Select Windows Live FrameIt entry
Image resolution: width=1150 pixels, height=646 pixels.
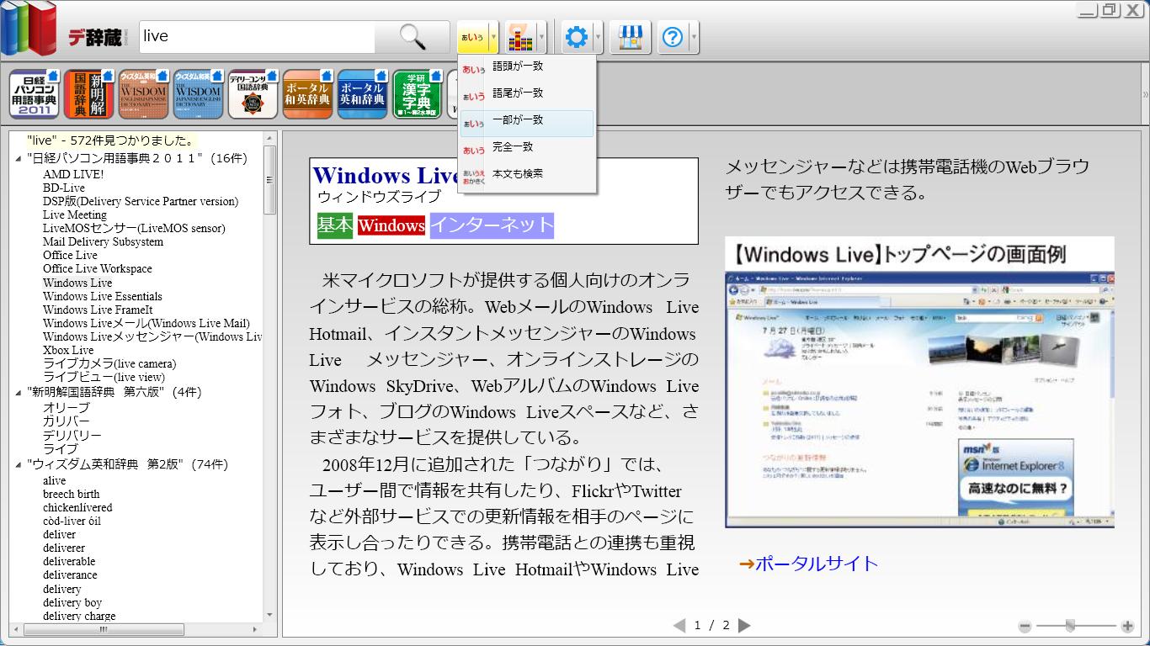coord(98,310)
